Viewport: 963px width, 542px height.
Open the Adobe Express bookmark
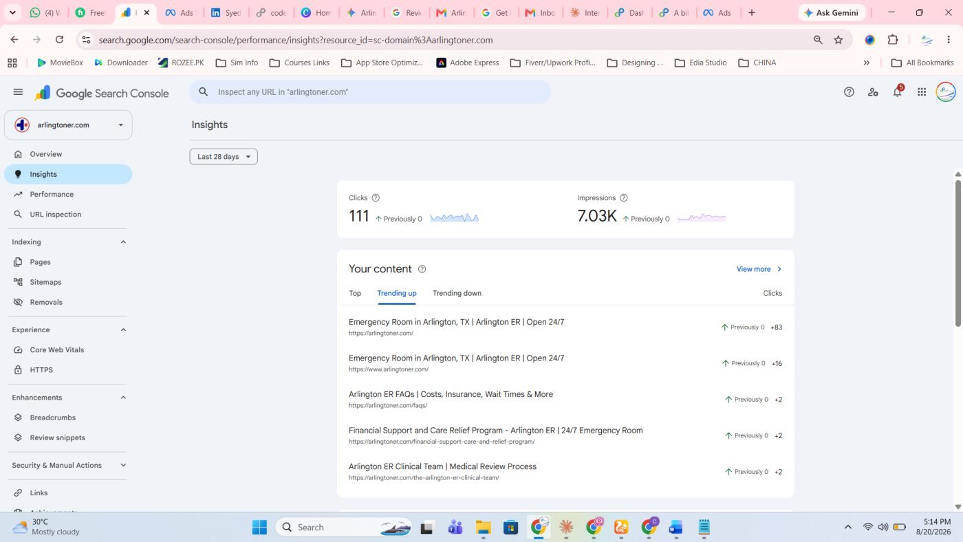click(x=468, y=63)
